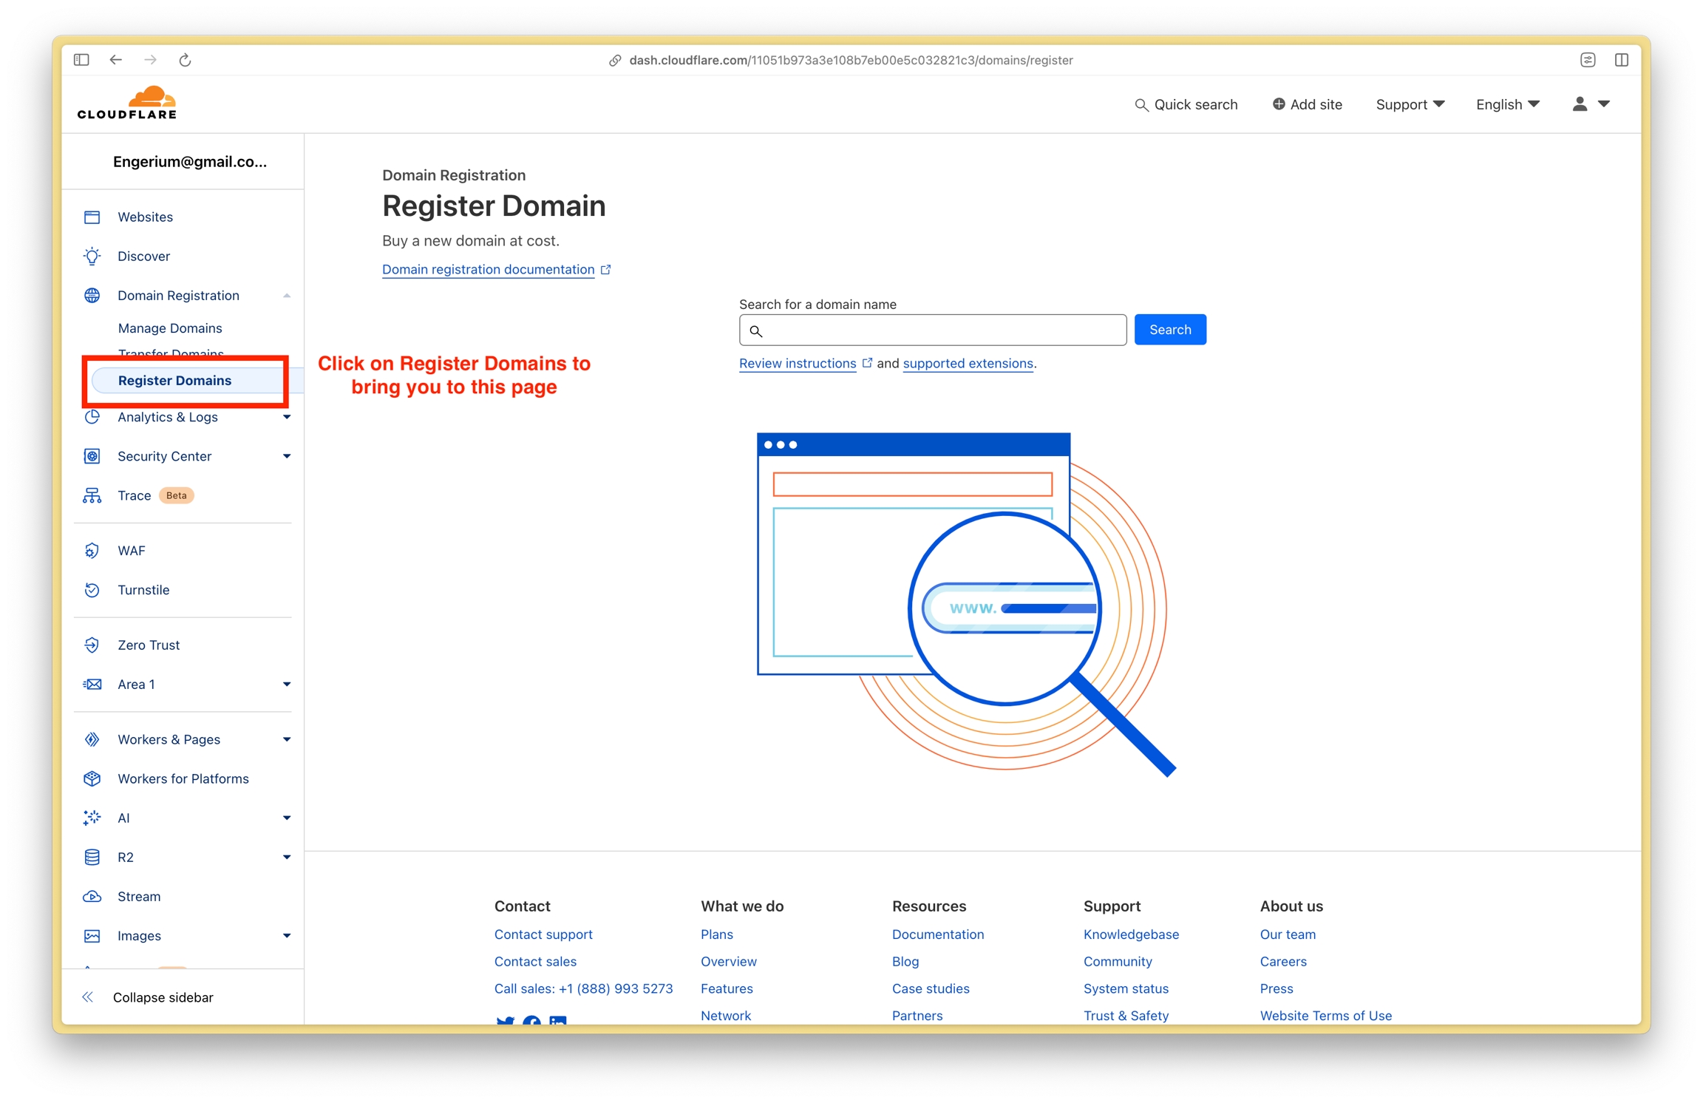The height and width of the screenshot is (1103, 1703).
Task: Open Domain registration documentation link
Action: [x=488, y=269]
